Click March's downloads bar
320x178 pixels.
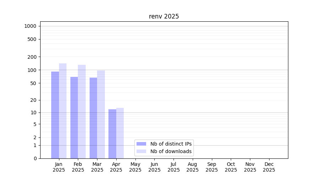(x=101, y=114)
